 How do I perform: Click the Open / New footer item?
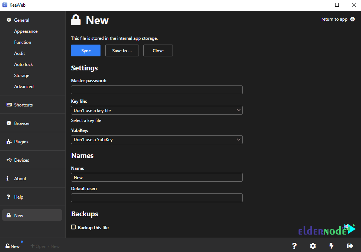[x=45, y=246]
